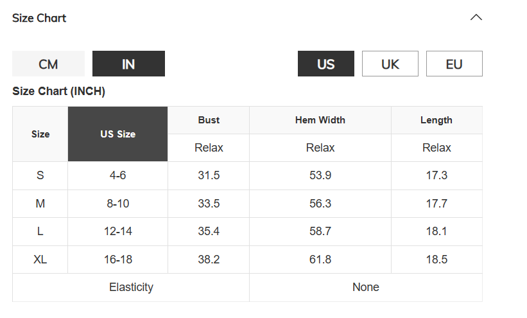527x318 pixels.
Task: Click the 33.5 bust measurement cell
Action: pyautogui.click(x=209, y=204)
